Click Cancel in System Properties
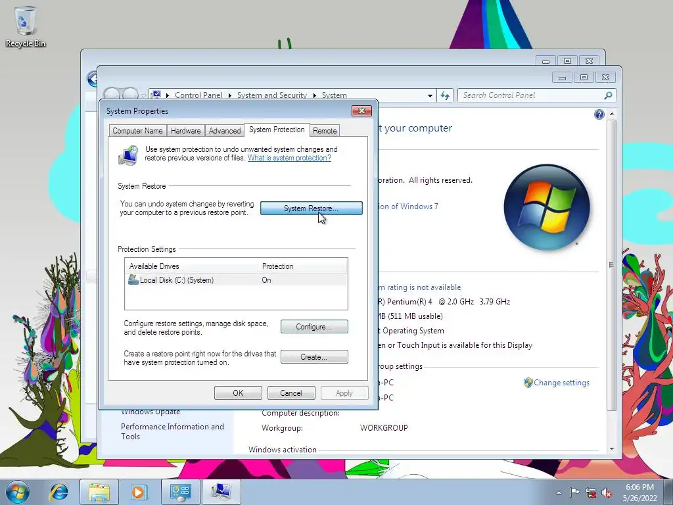 pyautogui.click(x=291, y=393)
